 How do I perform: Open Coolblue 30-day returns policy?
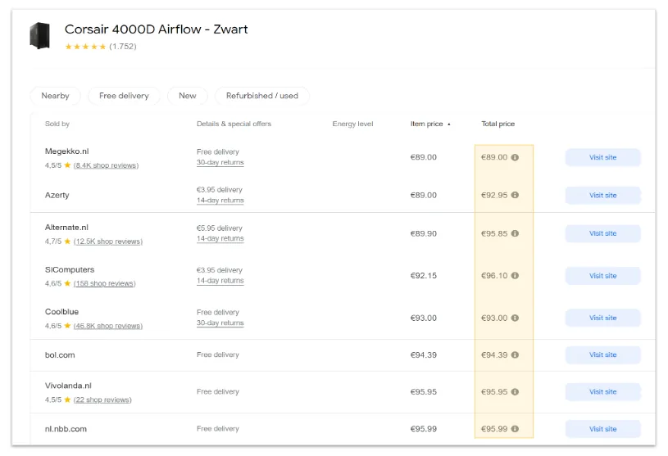(x=220, y=323)
